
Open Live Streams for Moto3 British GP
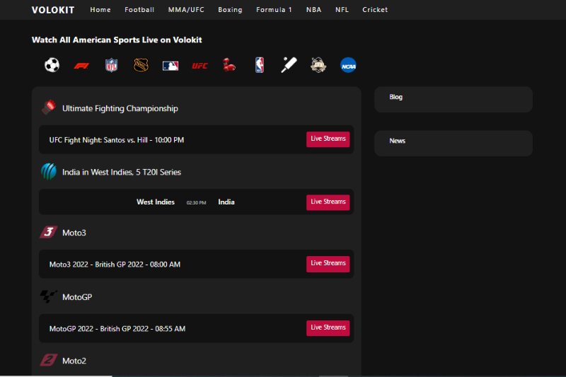click(x=328, y=264)
